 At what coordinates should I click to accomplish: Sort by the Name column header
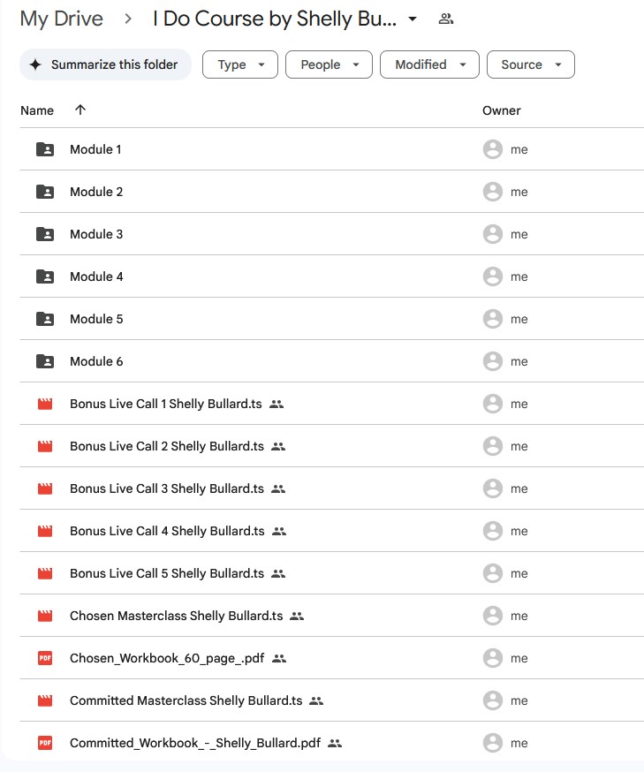37,110
